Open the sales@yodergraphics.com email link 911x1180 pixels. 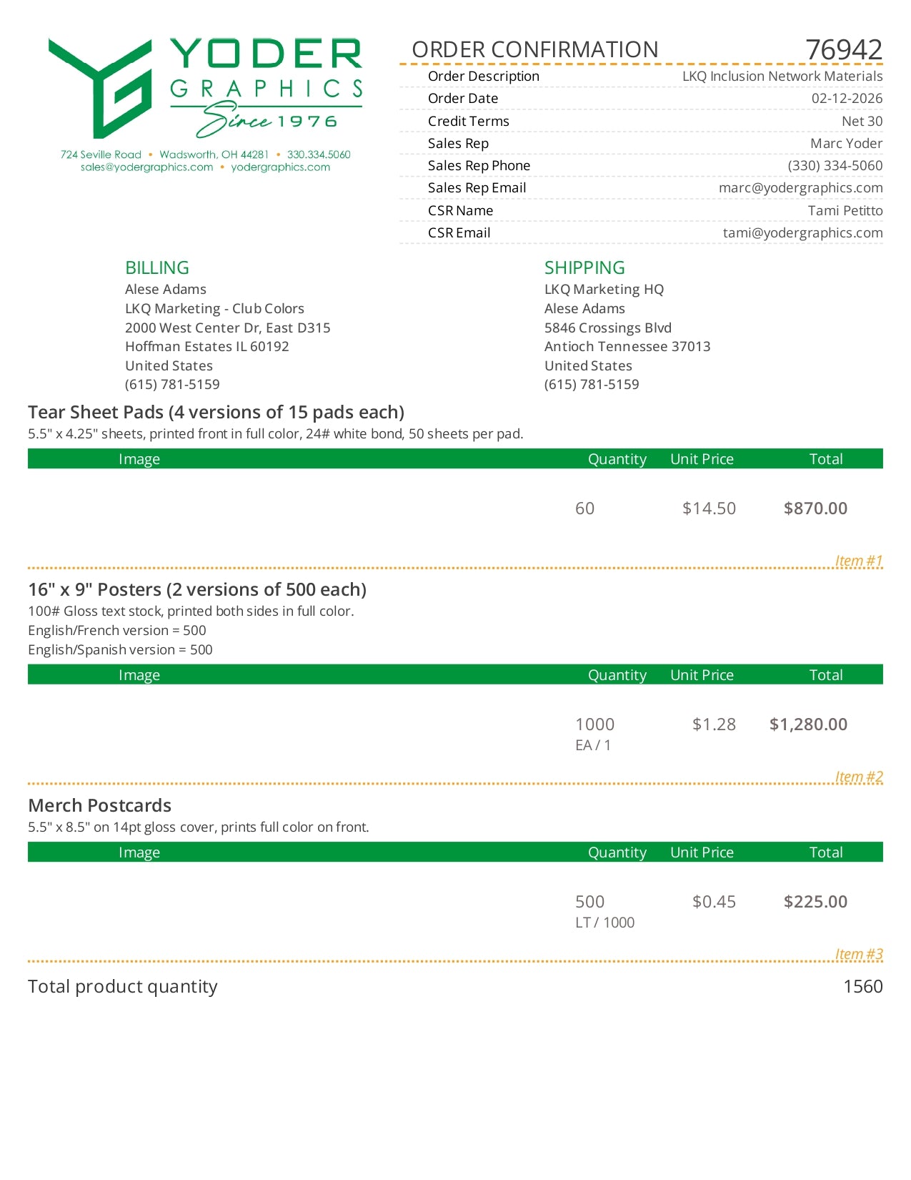pos(146,167)
